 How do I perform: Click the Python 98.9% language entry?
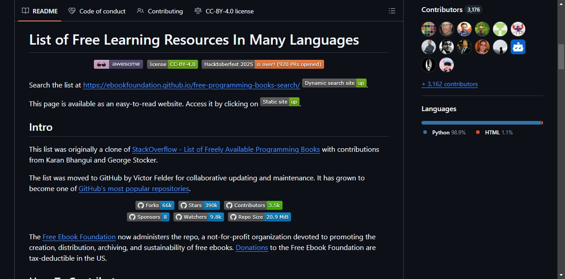point(444,133)
